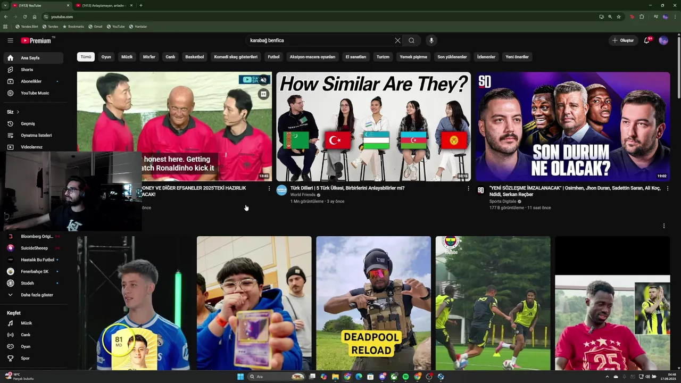Open browser extensions puzzle icon
681x383 pixels.
click(642, 16)
